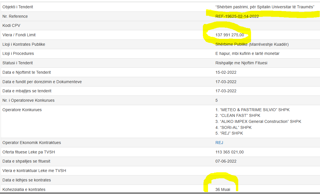Viewport: 320px width, 194px height.
Task: Select the number of competing operators value 5
Action: pyautogui.click(x=217, y=100)
